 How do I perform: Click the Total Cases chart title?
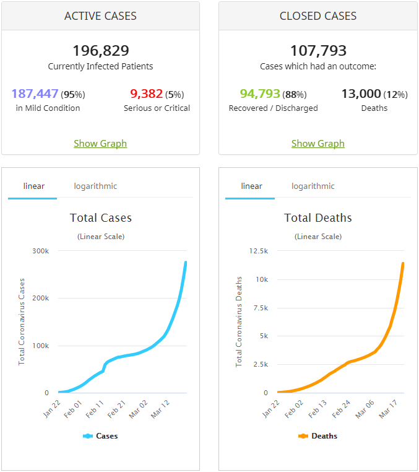(100, 218)
